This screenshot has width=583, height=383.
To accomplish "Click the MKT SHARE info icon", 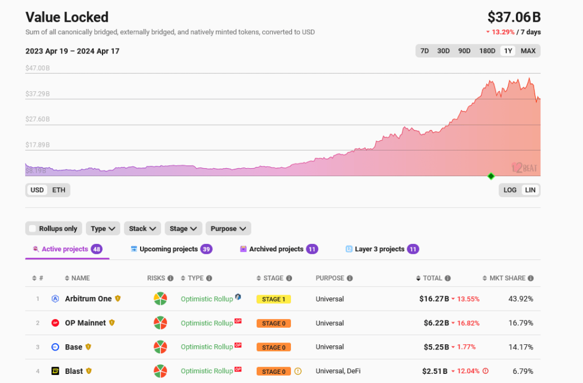I will (x=530, y=278).
